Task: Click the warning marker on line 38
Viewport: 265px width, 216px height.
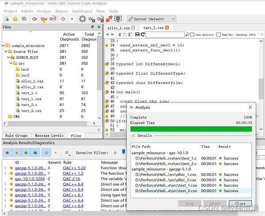Action: [106, 64]
